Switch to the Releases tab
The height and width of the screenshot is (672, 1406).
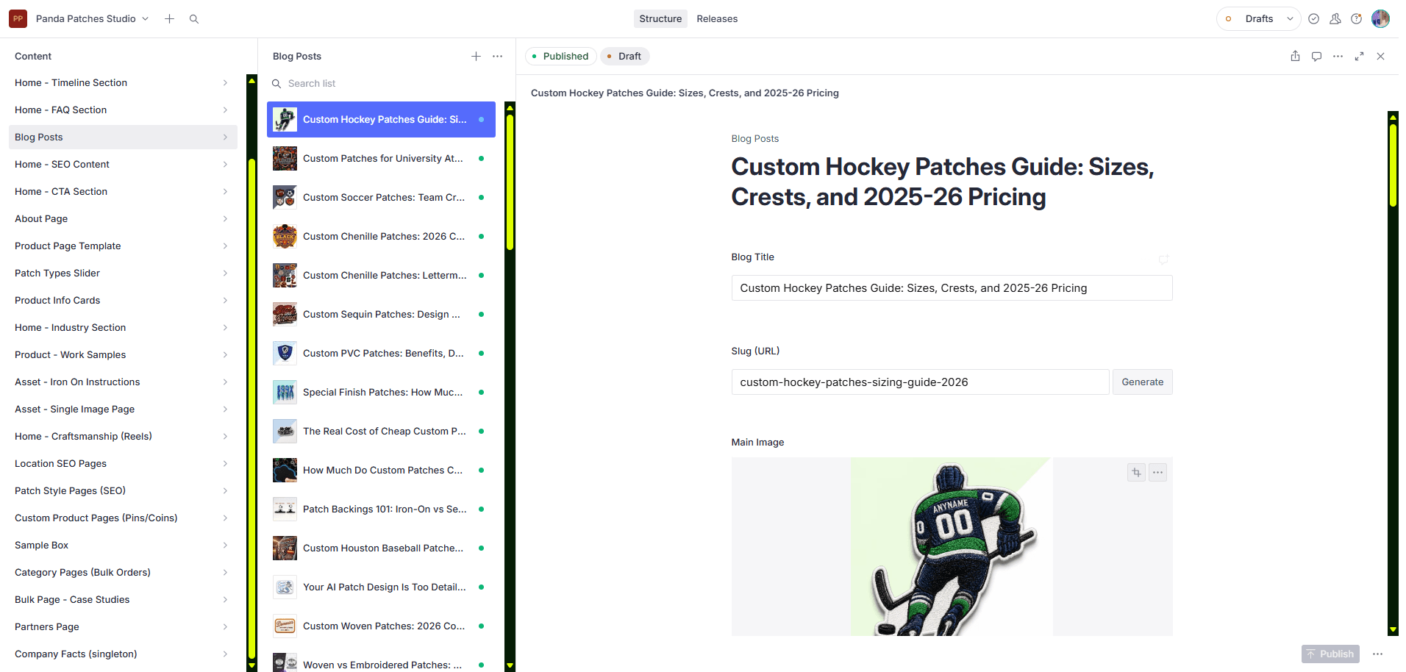[x=717, y=18]
